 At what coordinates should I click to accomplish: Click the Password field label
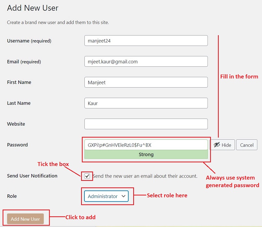(x=17, y=145)
